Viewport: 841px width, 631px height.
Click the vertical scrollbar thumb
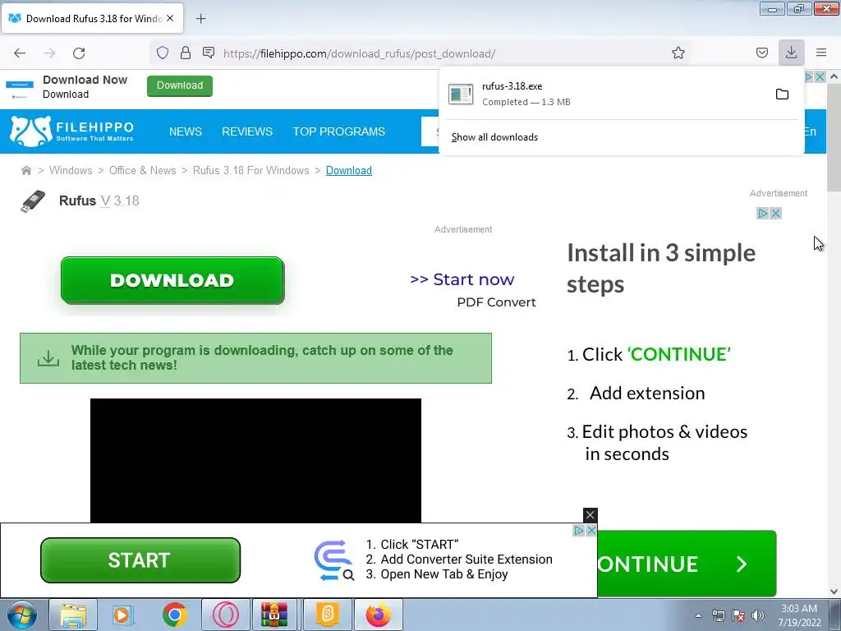coord(834,137)
